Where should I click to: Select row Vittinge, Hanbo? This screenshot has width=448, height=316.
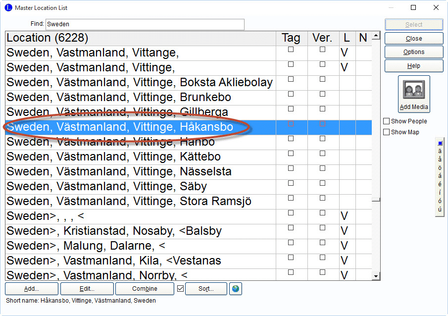[x=188, y=143]
